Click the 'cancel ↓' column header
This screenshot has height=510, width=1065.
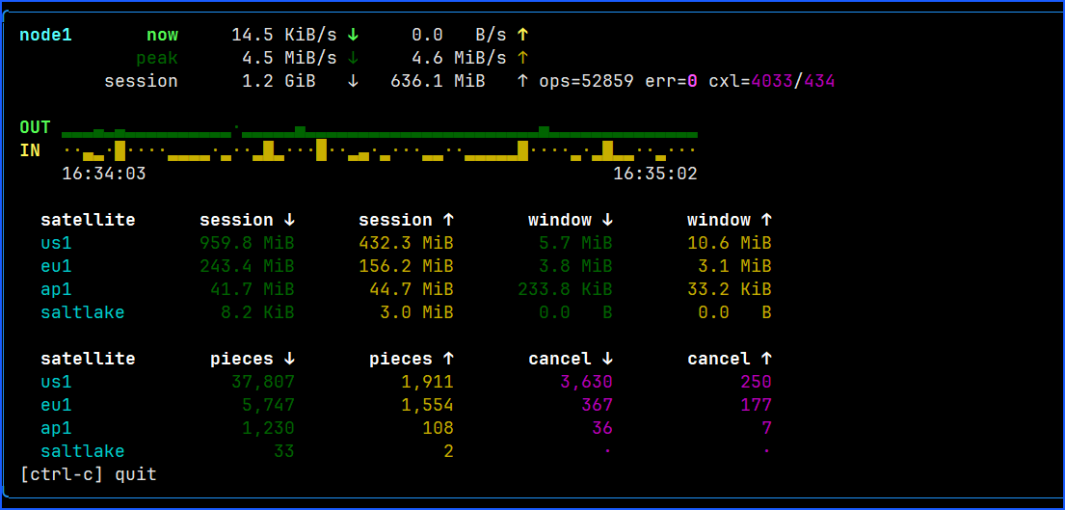[x=571, y=359]
